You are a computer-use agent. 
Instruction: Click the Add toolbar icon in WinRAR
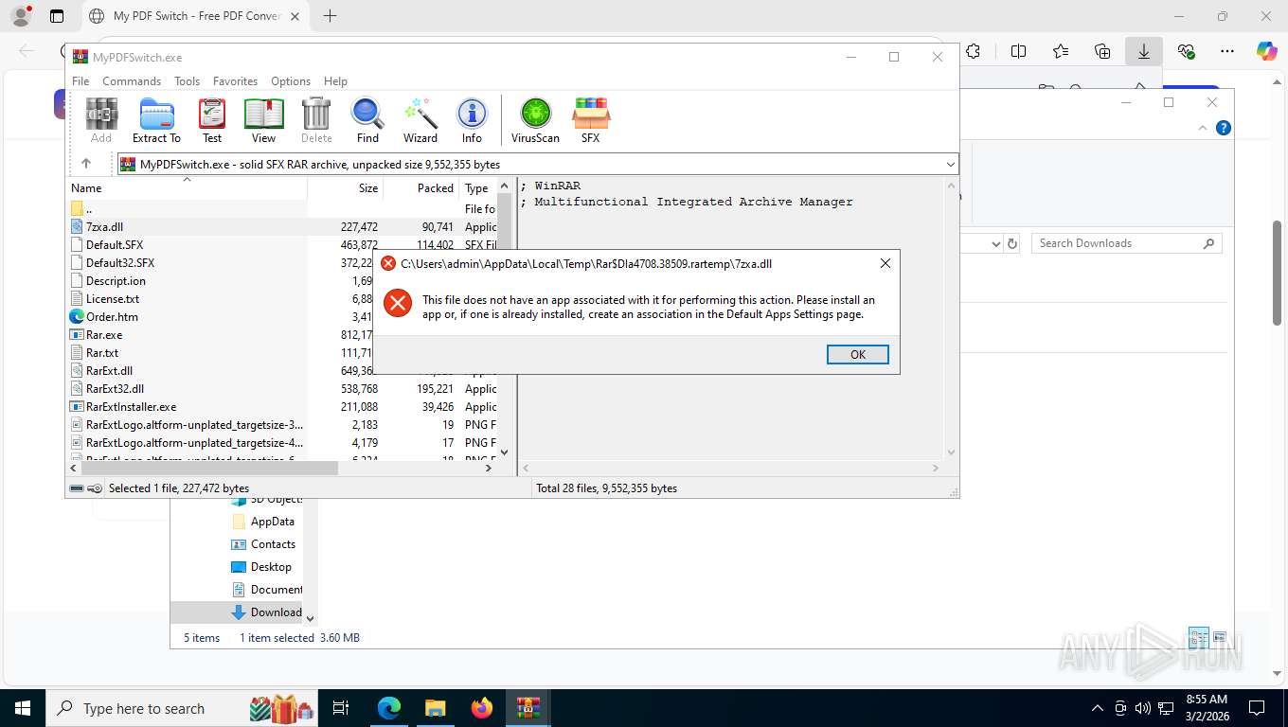pos(101,120)
